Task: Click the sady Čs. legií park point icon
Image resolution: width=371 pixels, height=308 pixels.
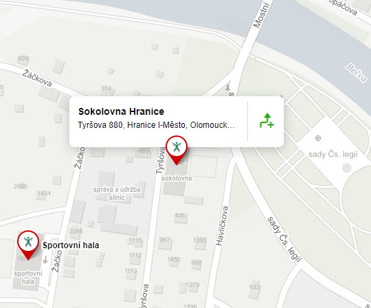Action: [x=318, y=138]
